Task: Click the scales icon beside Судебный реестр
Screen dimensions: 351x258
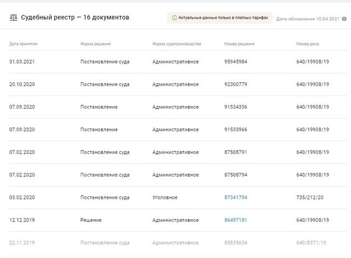Action: 13,18
